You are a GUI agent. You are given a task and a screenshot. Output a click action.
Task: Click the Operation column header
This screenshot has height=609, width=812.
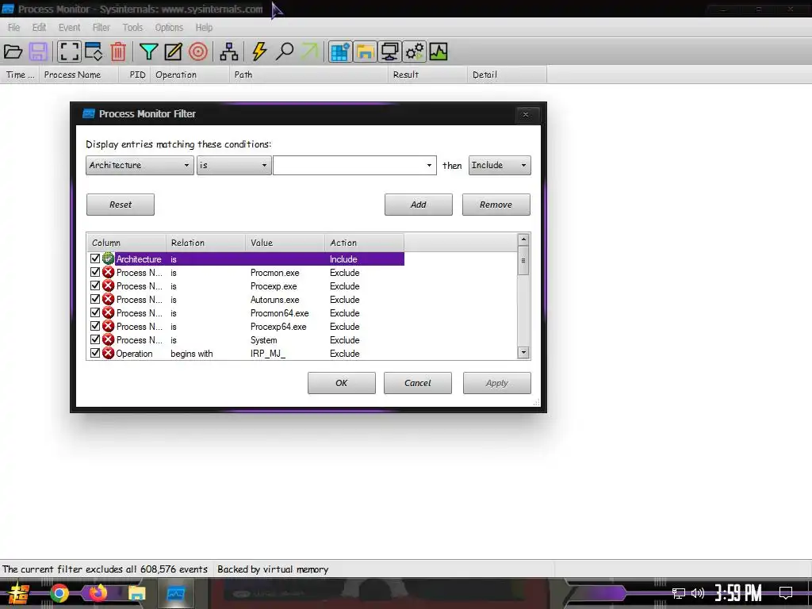(190, 75)
